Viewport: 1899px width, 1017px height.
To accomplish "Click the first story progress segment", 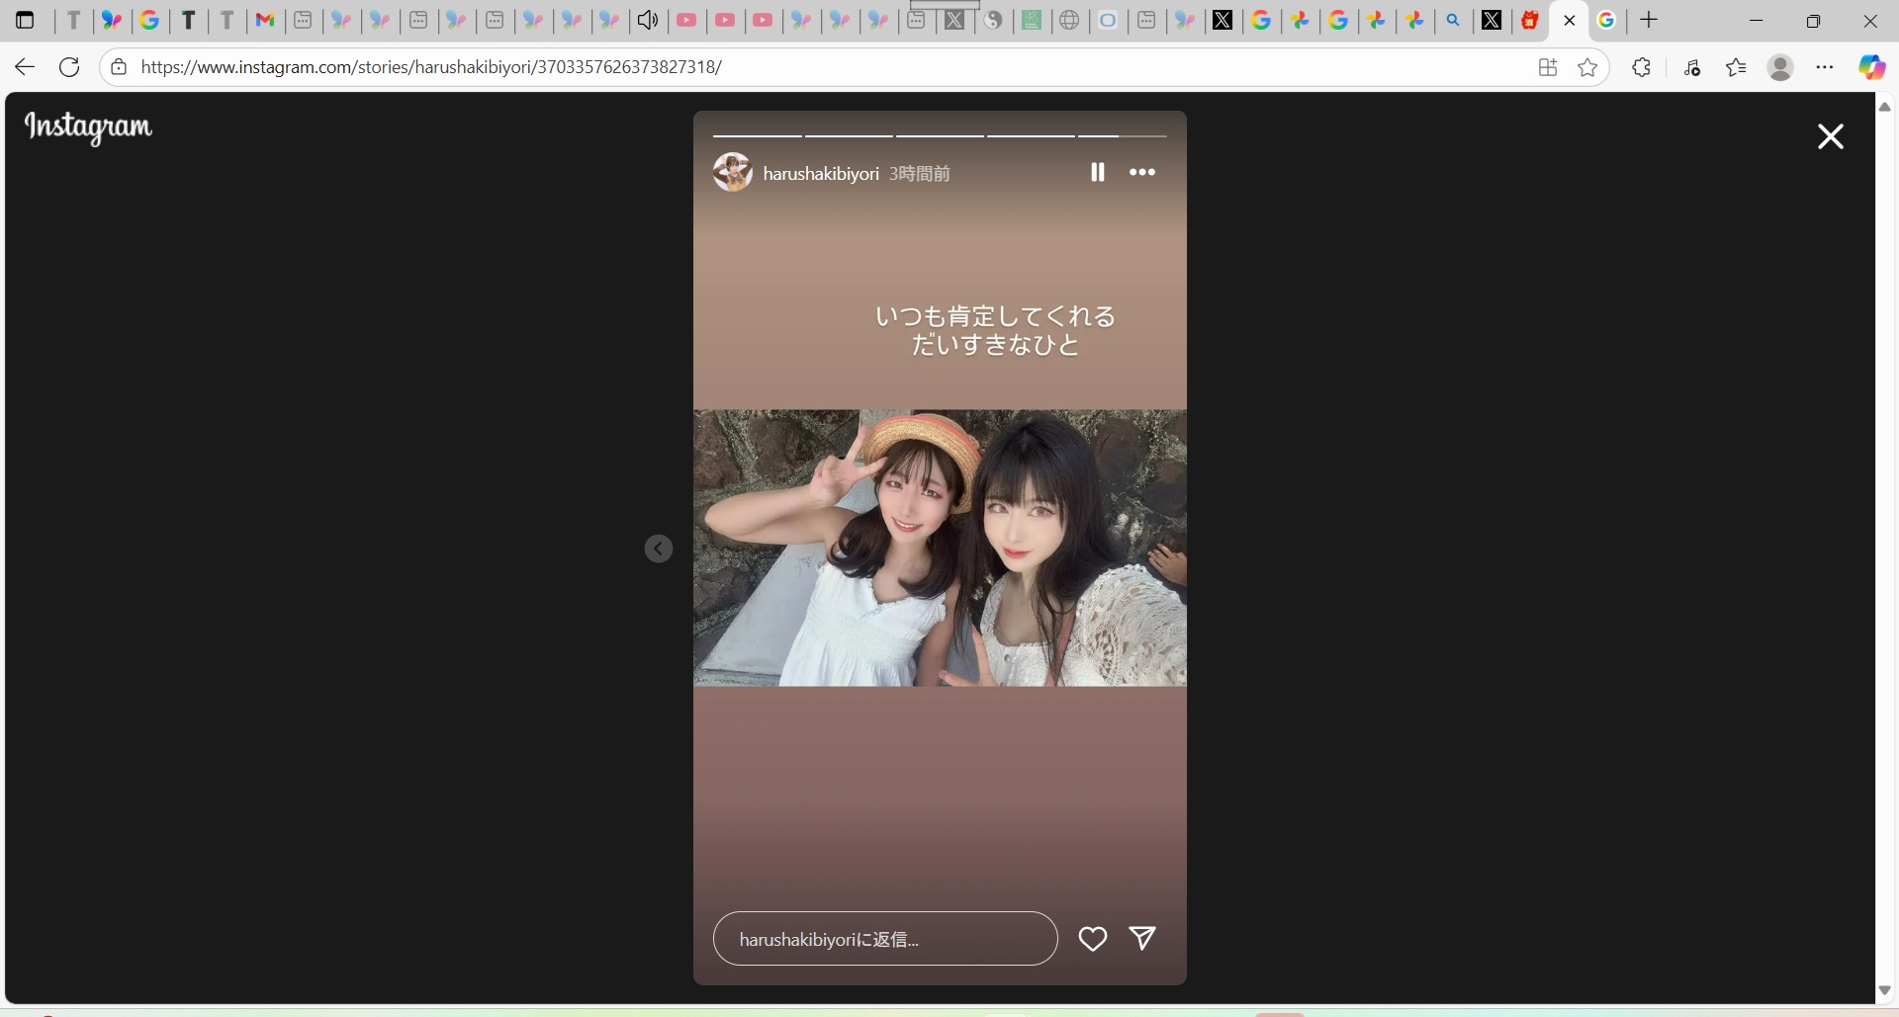I will [x=758, y=135].
